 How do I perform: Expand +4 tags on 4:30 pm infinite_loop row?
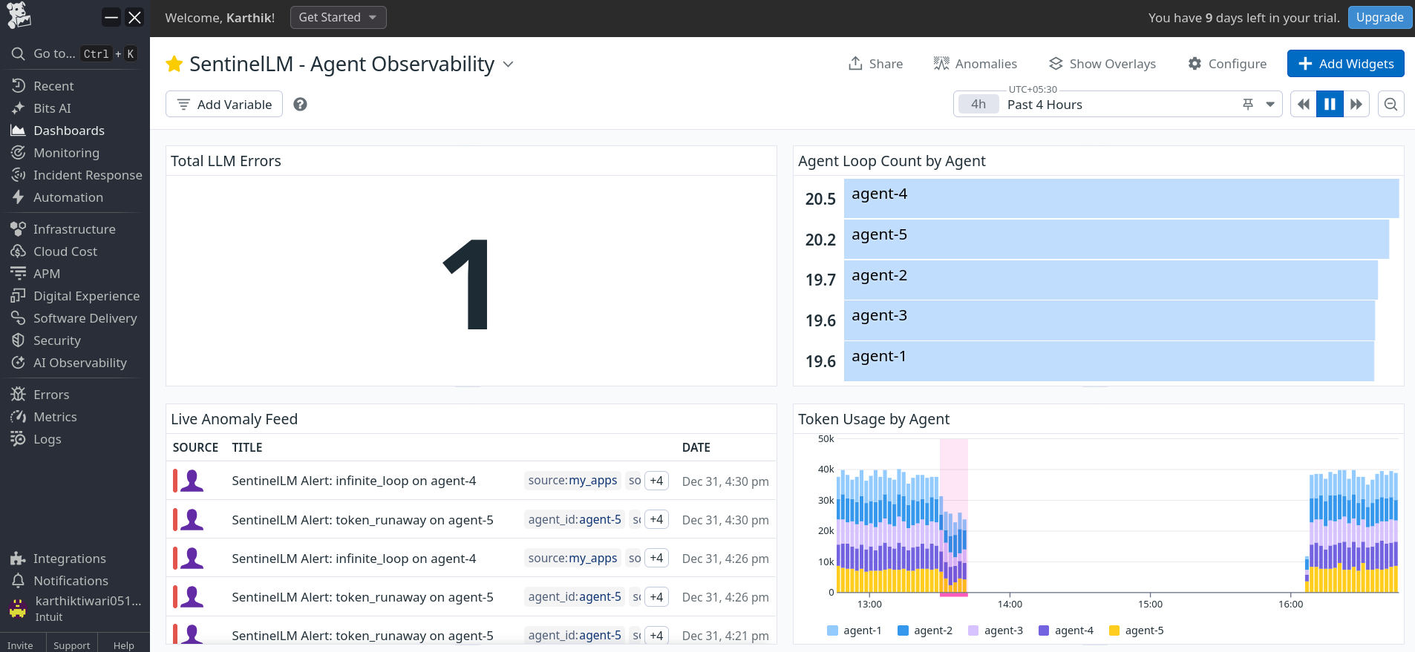tap(656, 481)
